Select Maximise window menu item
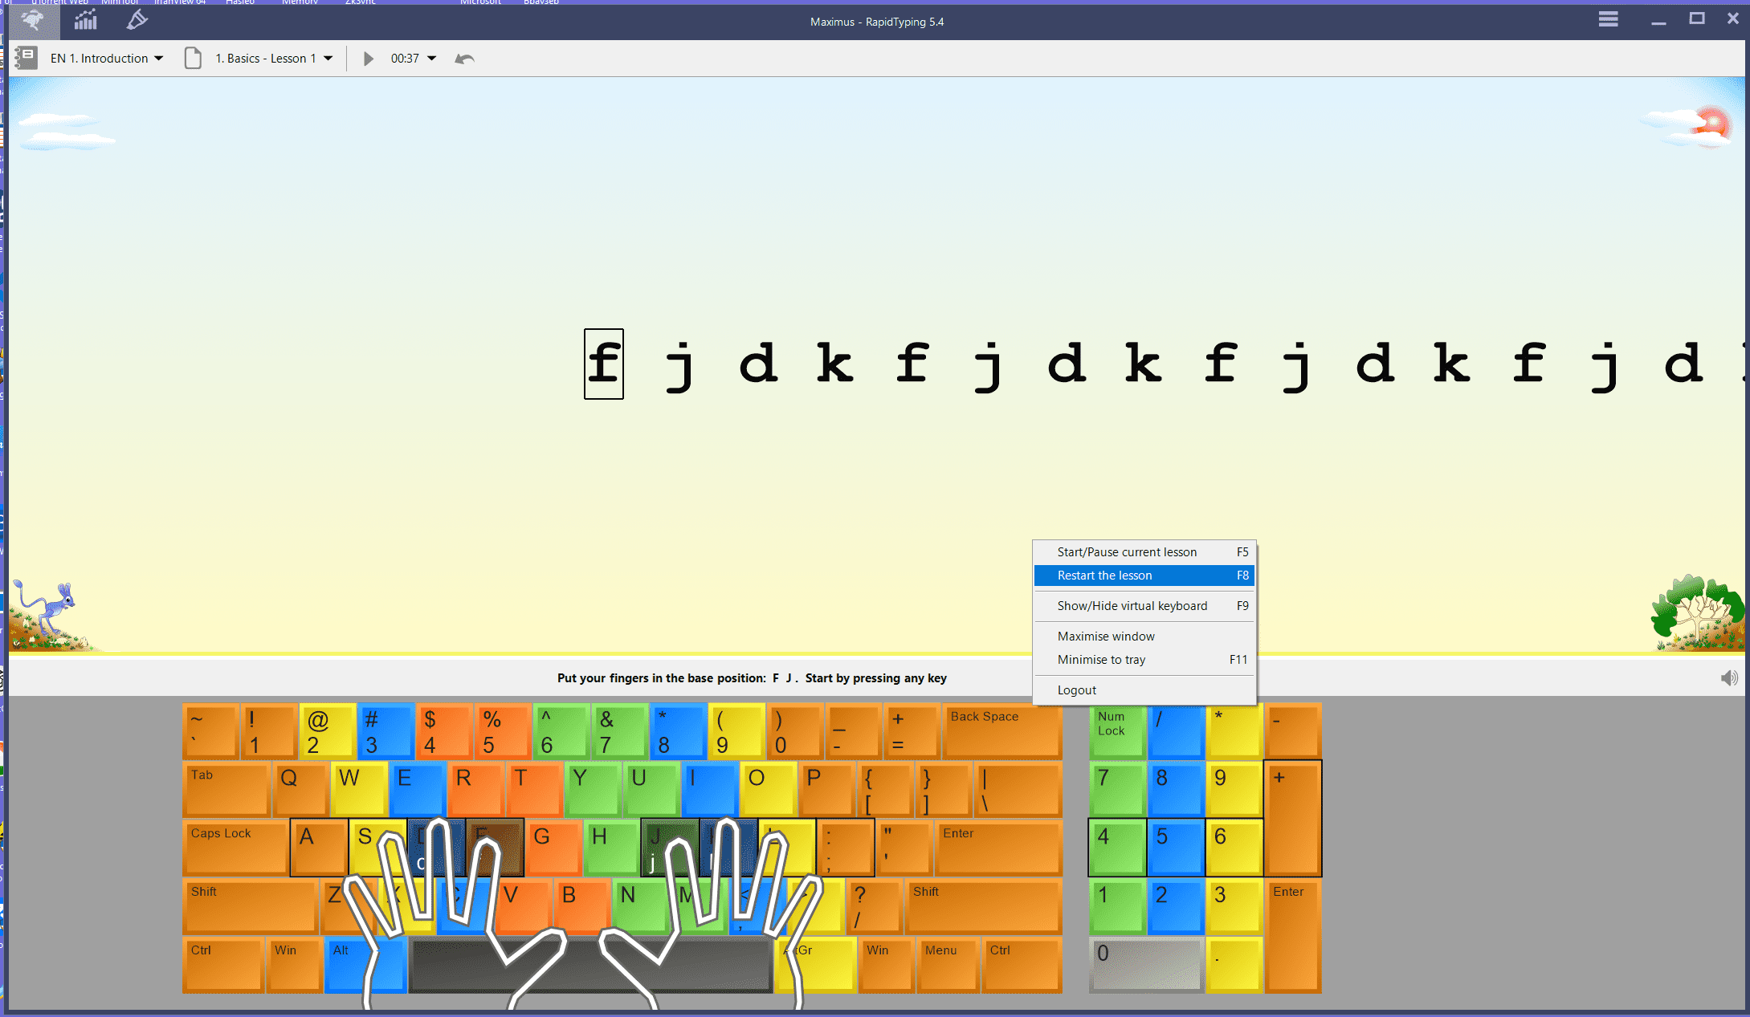This screenshot has width=1750, height=1017. tap(1106, 637)
